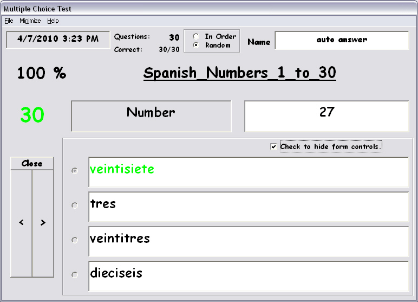Select radio button beside veintitres
Image resolution: width=418 pixels, height=302 pixels.
(x=75, y=240)
